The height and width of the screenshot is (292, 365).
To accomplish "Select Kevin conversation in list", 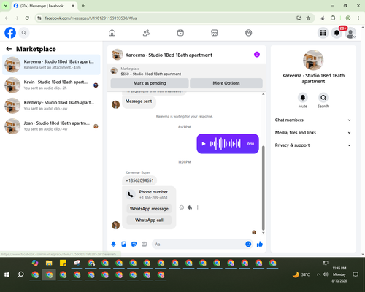I will (x=51, y=85).
